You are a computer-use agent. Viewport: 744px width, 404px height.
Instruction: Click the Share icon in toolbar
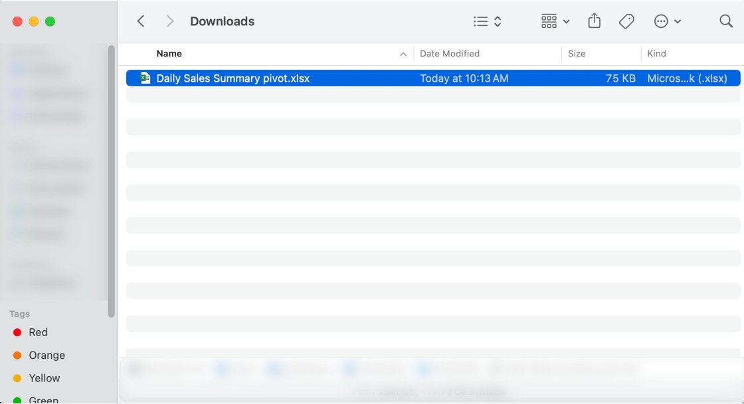594,21
